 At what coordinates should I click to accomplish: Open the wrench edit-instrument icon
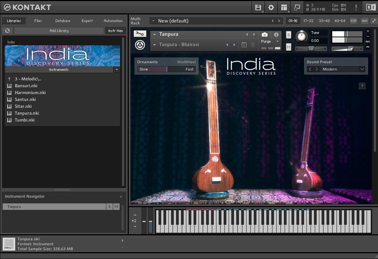click(x=139, y=34)
